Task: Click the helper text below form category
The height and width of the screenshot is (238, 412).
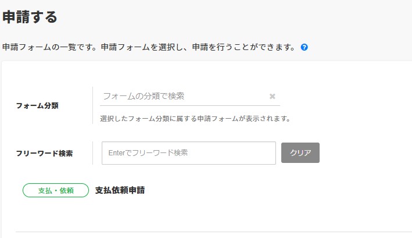Action: pos(195,119)
